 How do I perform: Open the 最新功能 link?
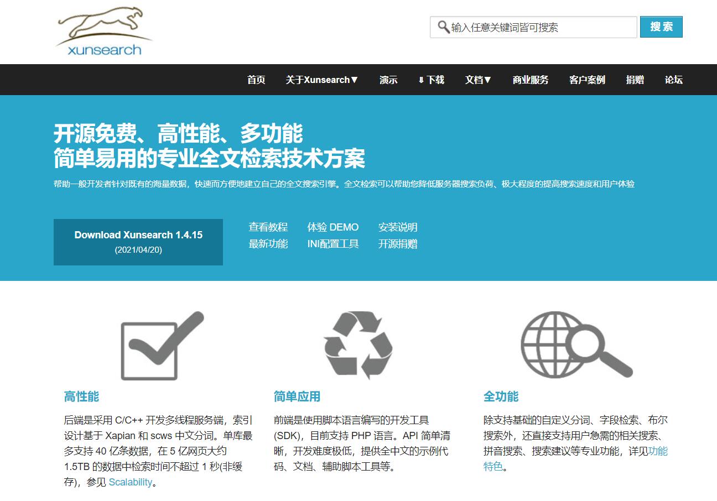[268, 244]
